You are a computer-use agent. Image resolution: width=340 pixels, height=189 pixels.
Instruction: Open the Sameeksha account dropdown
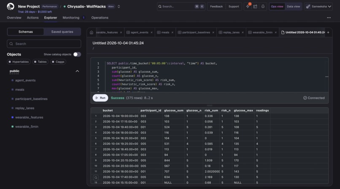pos(318,6)
